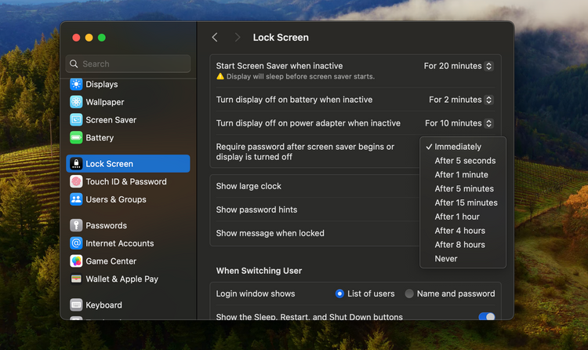This screenshot has width=588, height=350.
Task: Click the Keyboard sidebar icon
Action: tap(76, 305)
